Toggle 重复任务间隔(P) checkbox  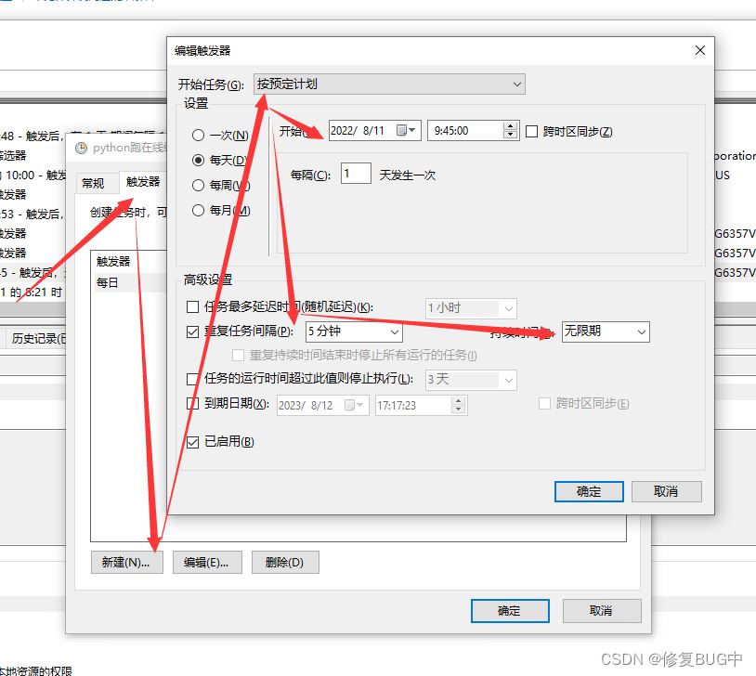pos(192,331)
